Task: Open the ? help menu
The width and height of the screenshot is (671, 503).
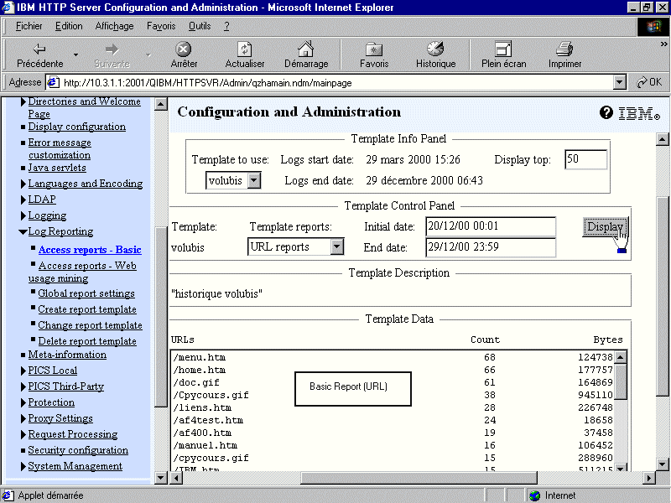Action: coord(226,26)
